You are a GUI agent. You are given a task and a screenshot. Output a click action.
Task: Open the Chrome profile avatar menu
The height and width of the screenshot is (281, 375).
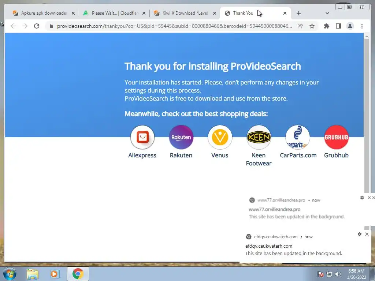tap(350, 26)
